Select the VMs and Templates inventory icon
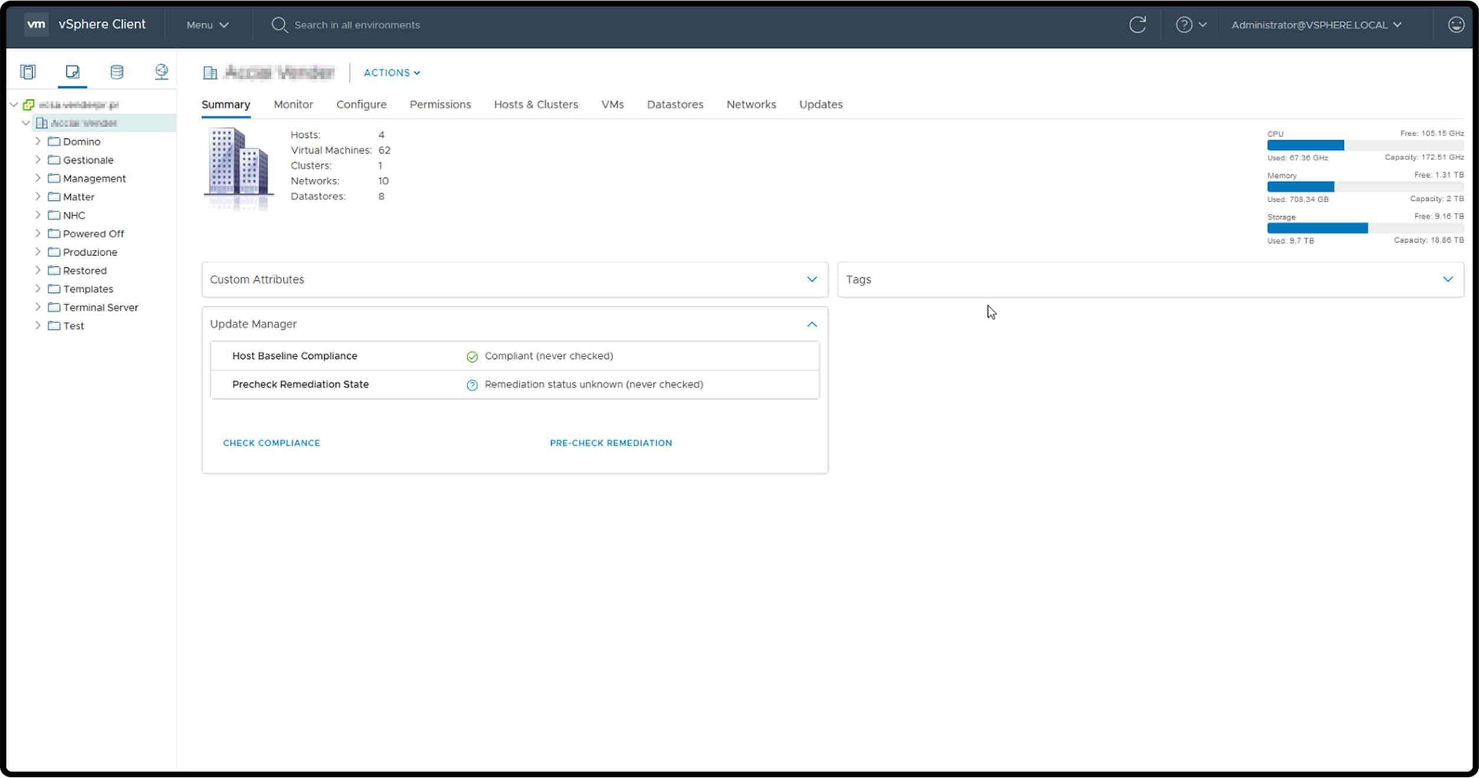The height and width of the screenshot is (778, 1479). pos(73,72)
